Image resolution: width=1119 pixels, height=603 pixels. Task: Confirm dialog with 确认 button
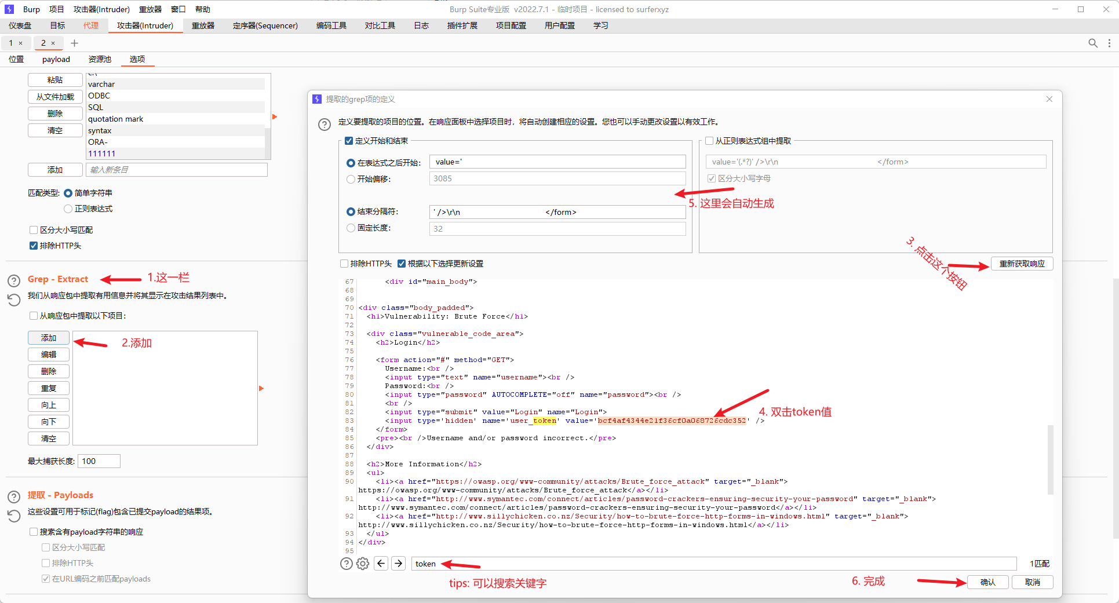(987, 582)
